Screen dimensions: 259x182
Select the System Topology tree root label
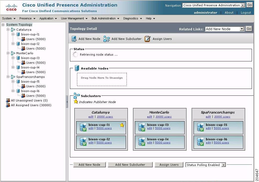(19, 25)
